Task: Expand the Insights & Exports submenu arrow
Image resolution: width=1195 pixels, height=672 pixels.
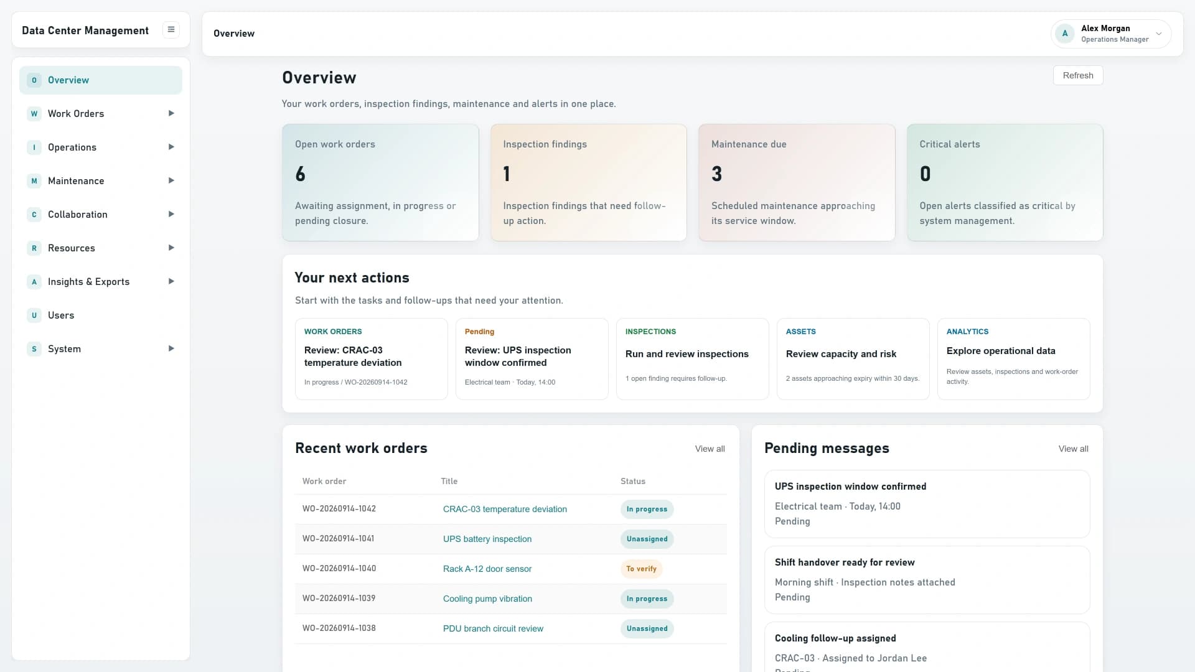Action: click(171, 281)
